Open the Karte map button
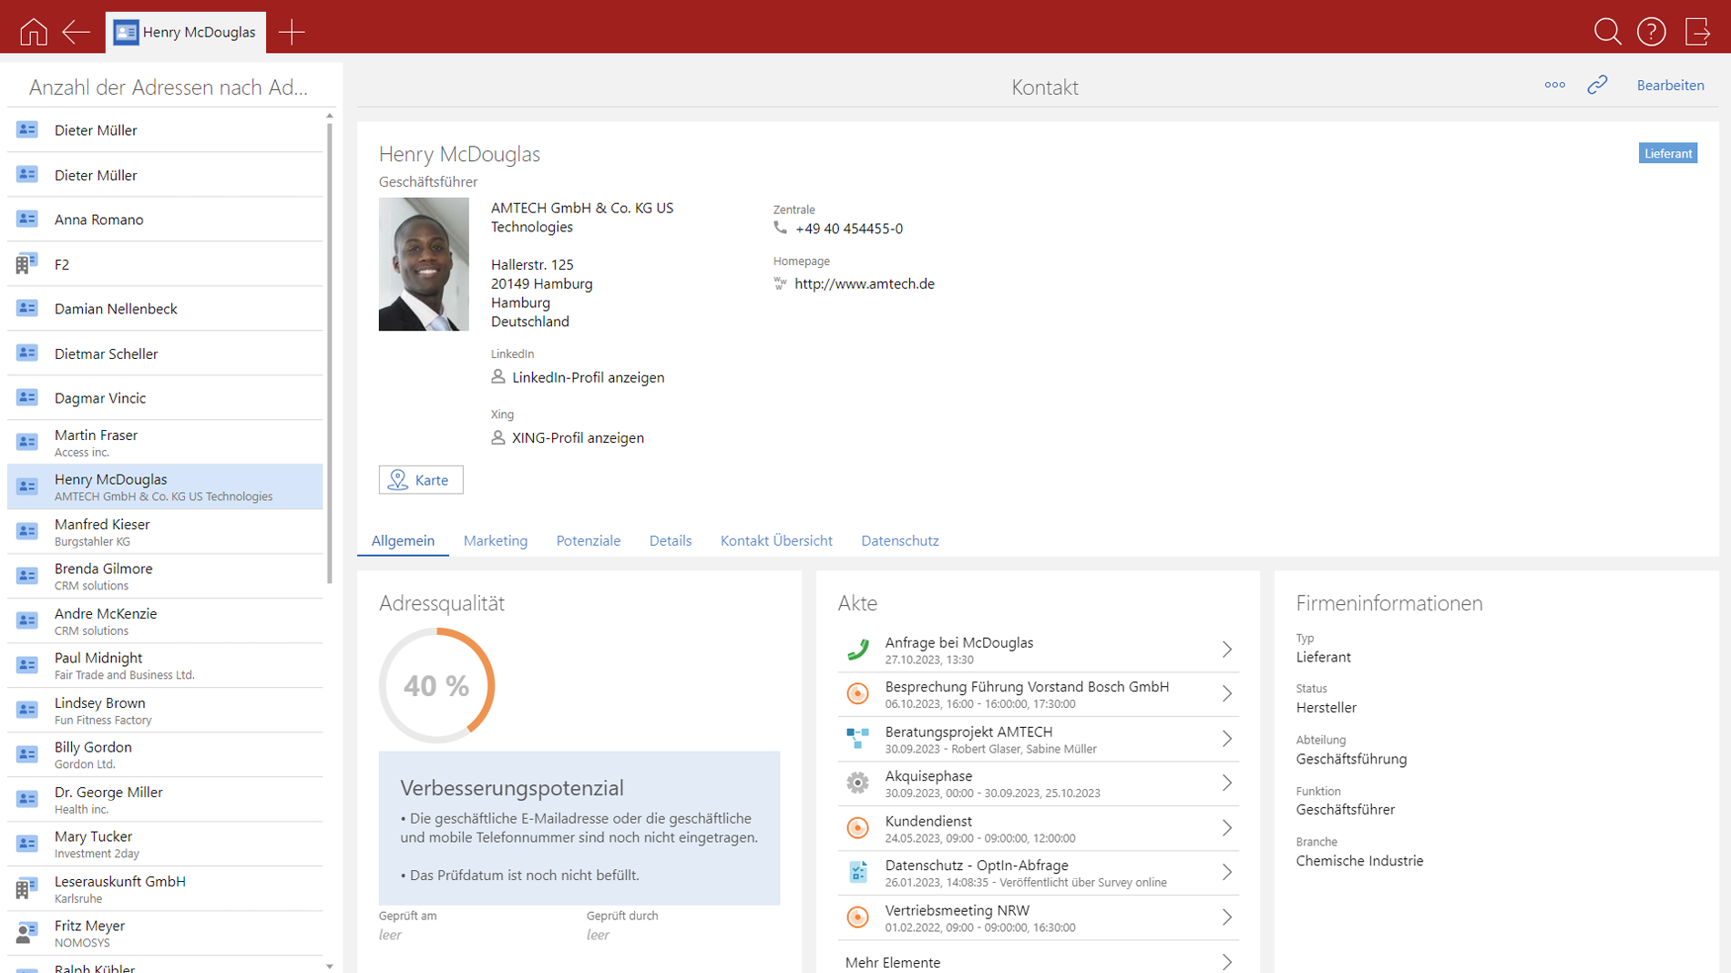1731x973 pixels. [421, 479]
